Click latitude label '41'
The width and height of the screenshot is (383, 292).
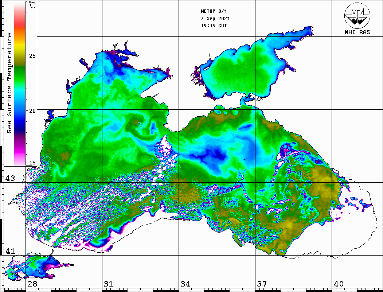[x=10, y=251]
